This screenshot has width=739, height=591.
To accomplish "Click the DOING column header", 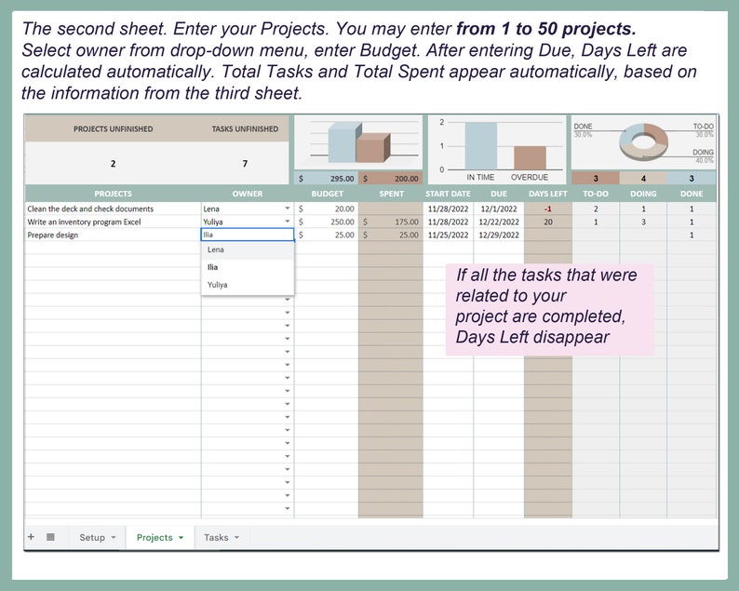I will pos(643,194).
